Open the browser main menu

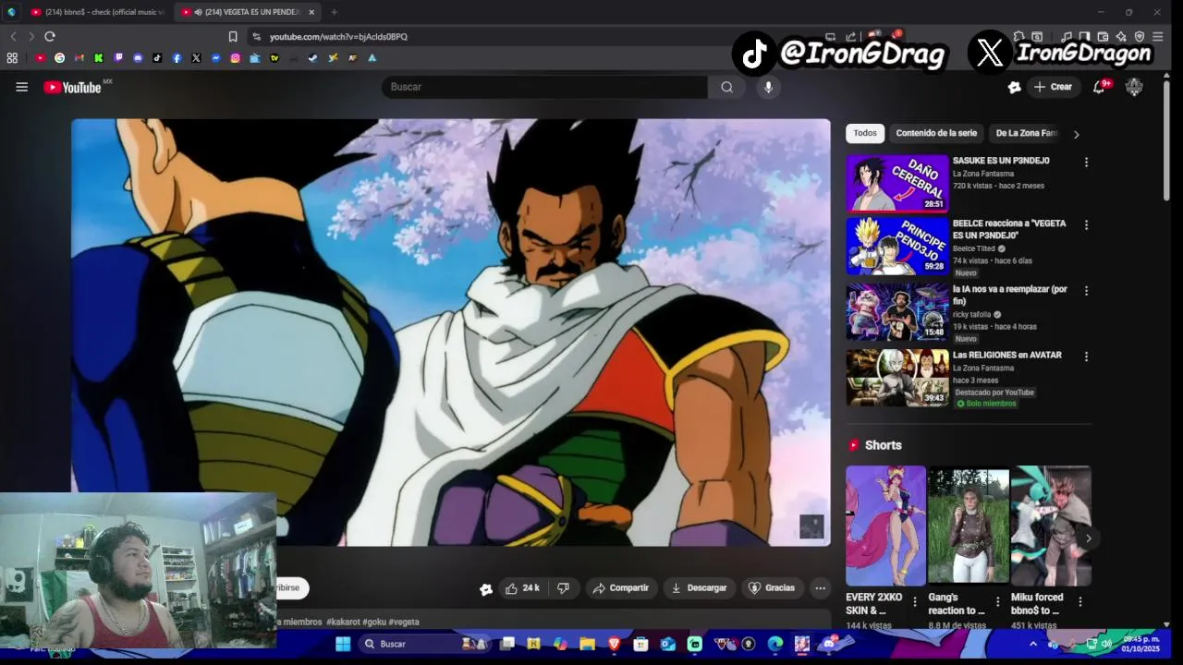click(1158, 36)
